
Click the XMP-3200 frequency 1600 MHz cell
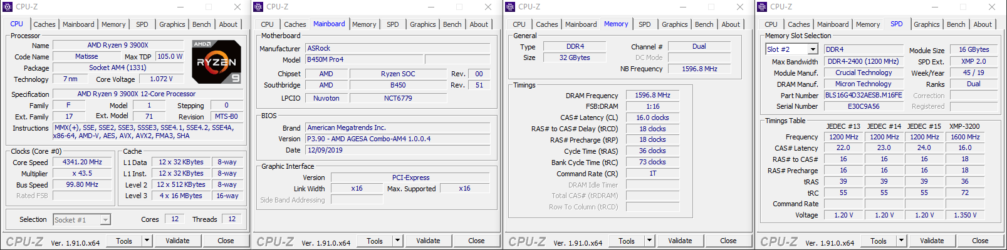[x=965, y=137]
